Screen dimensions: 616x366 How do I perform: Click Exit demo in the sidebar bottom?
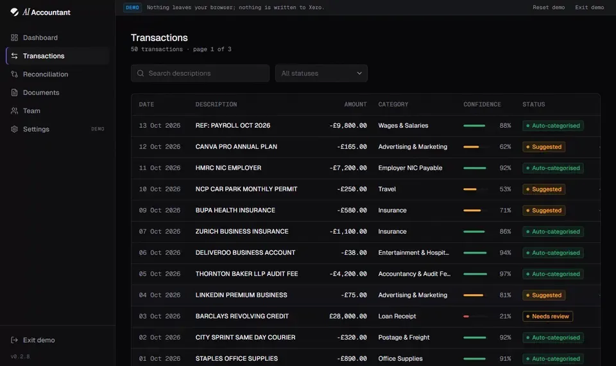[57, 340]
